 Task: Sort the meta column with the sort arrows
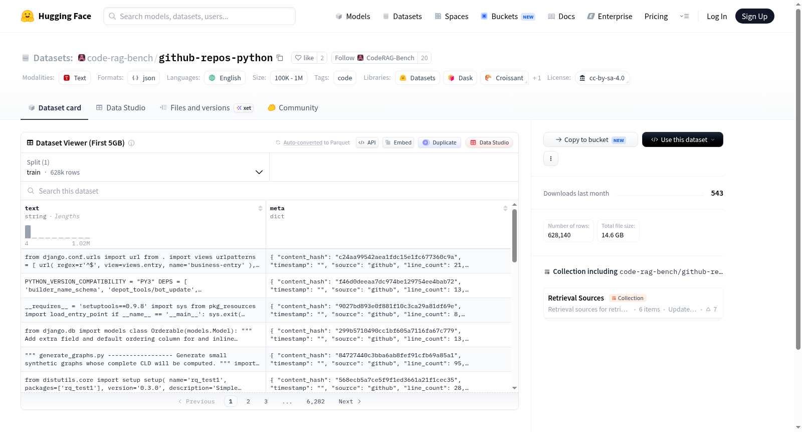pos(505,208)
